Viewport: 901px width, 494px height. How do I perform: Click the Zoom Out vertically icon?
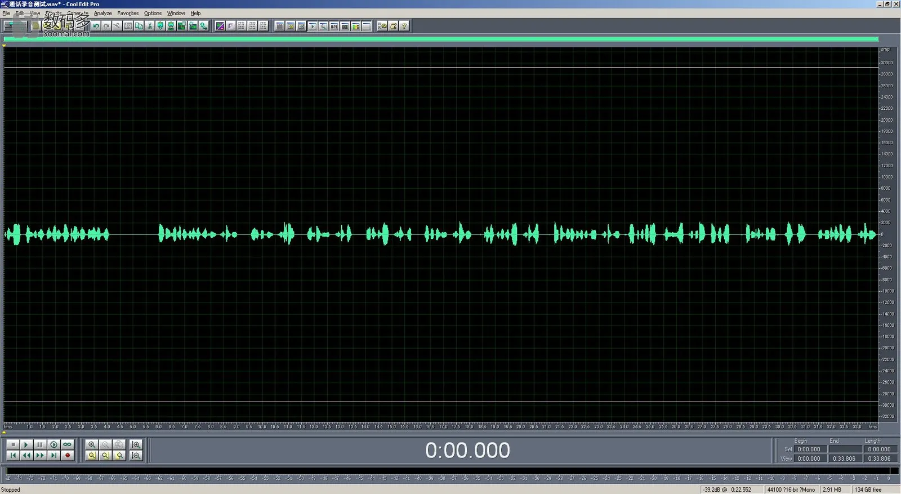tap(136, 455)
